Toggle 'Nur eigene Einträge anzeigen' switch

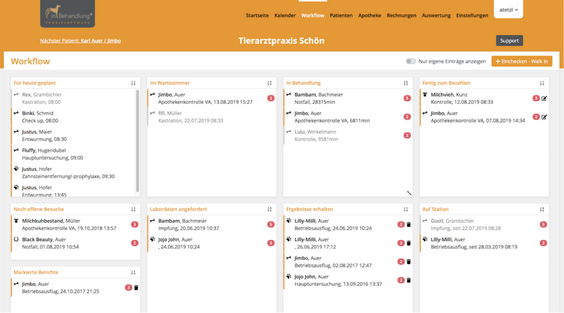(411, 61)
